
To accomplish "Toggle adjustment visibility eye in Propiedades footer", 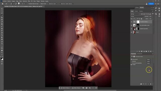I will pyautogui.click(x=148, y=84).
